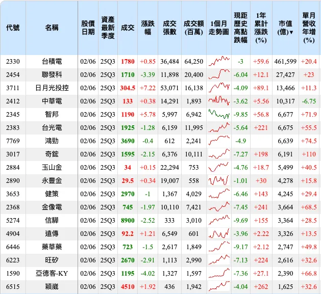
Task: Sort by 漲跌幅 column header
Action: click(147, 28)
